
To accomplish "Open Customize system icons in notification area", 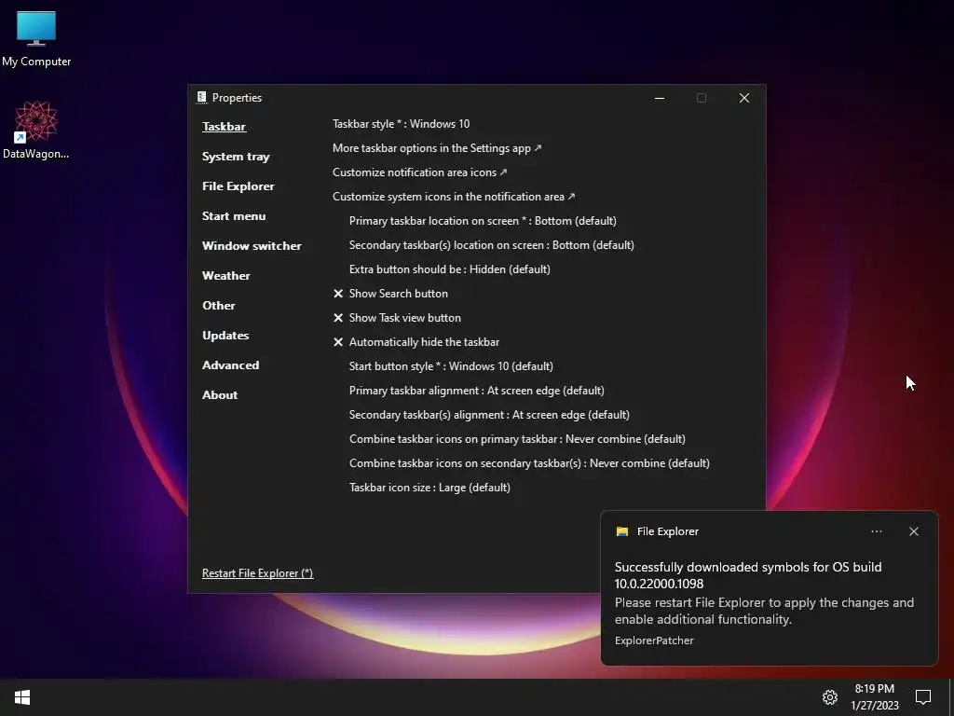I will [454, 197].
